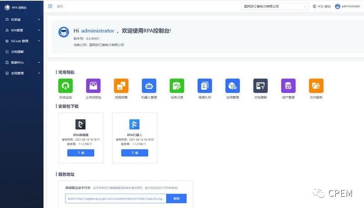Click administrator name in welcome greeting

point(98,31)
